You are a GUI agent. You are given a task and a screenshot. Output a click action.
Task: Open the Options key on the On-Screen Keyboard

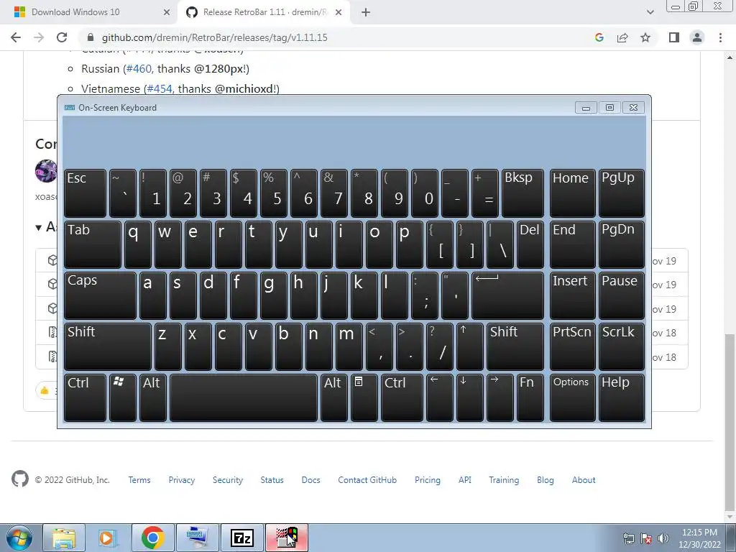(573, 397)
